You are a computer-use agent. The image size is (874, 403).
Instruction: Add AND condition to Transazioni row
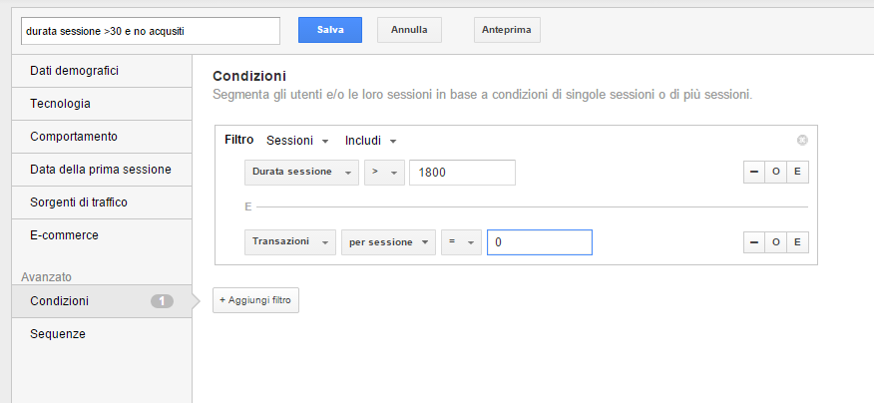pyautogui.click(x=797, y=242)
